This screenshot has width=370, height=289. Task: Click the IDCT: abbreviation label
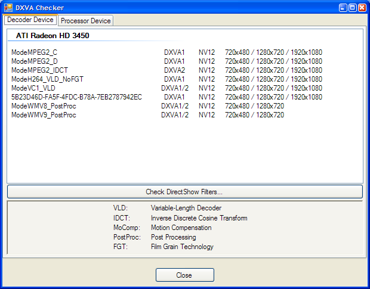pyautogui.click(x=122, y=218)
